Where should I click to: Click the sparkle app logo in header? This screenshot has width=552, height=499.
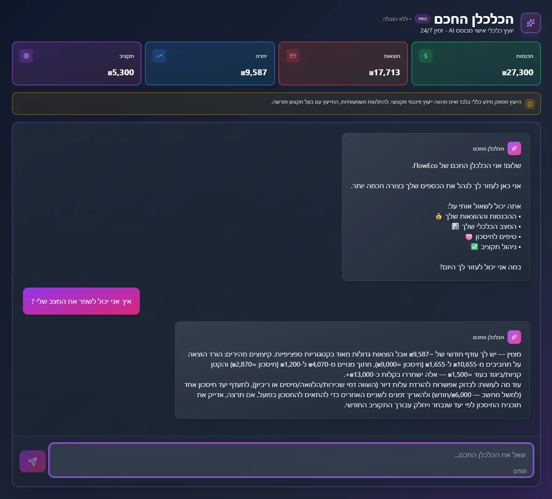[x=530, y=23]
